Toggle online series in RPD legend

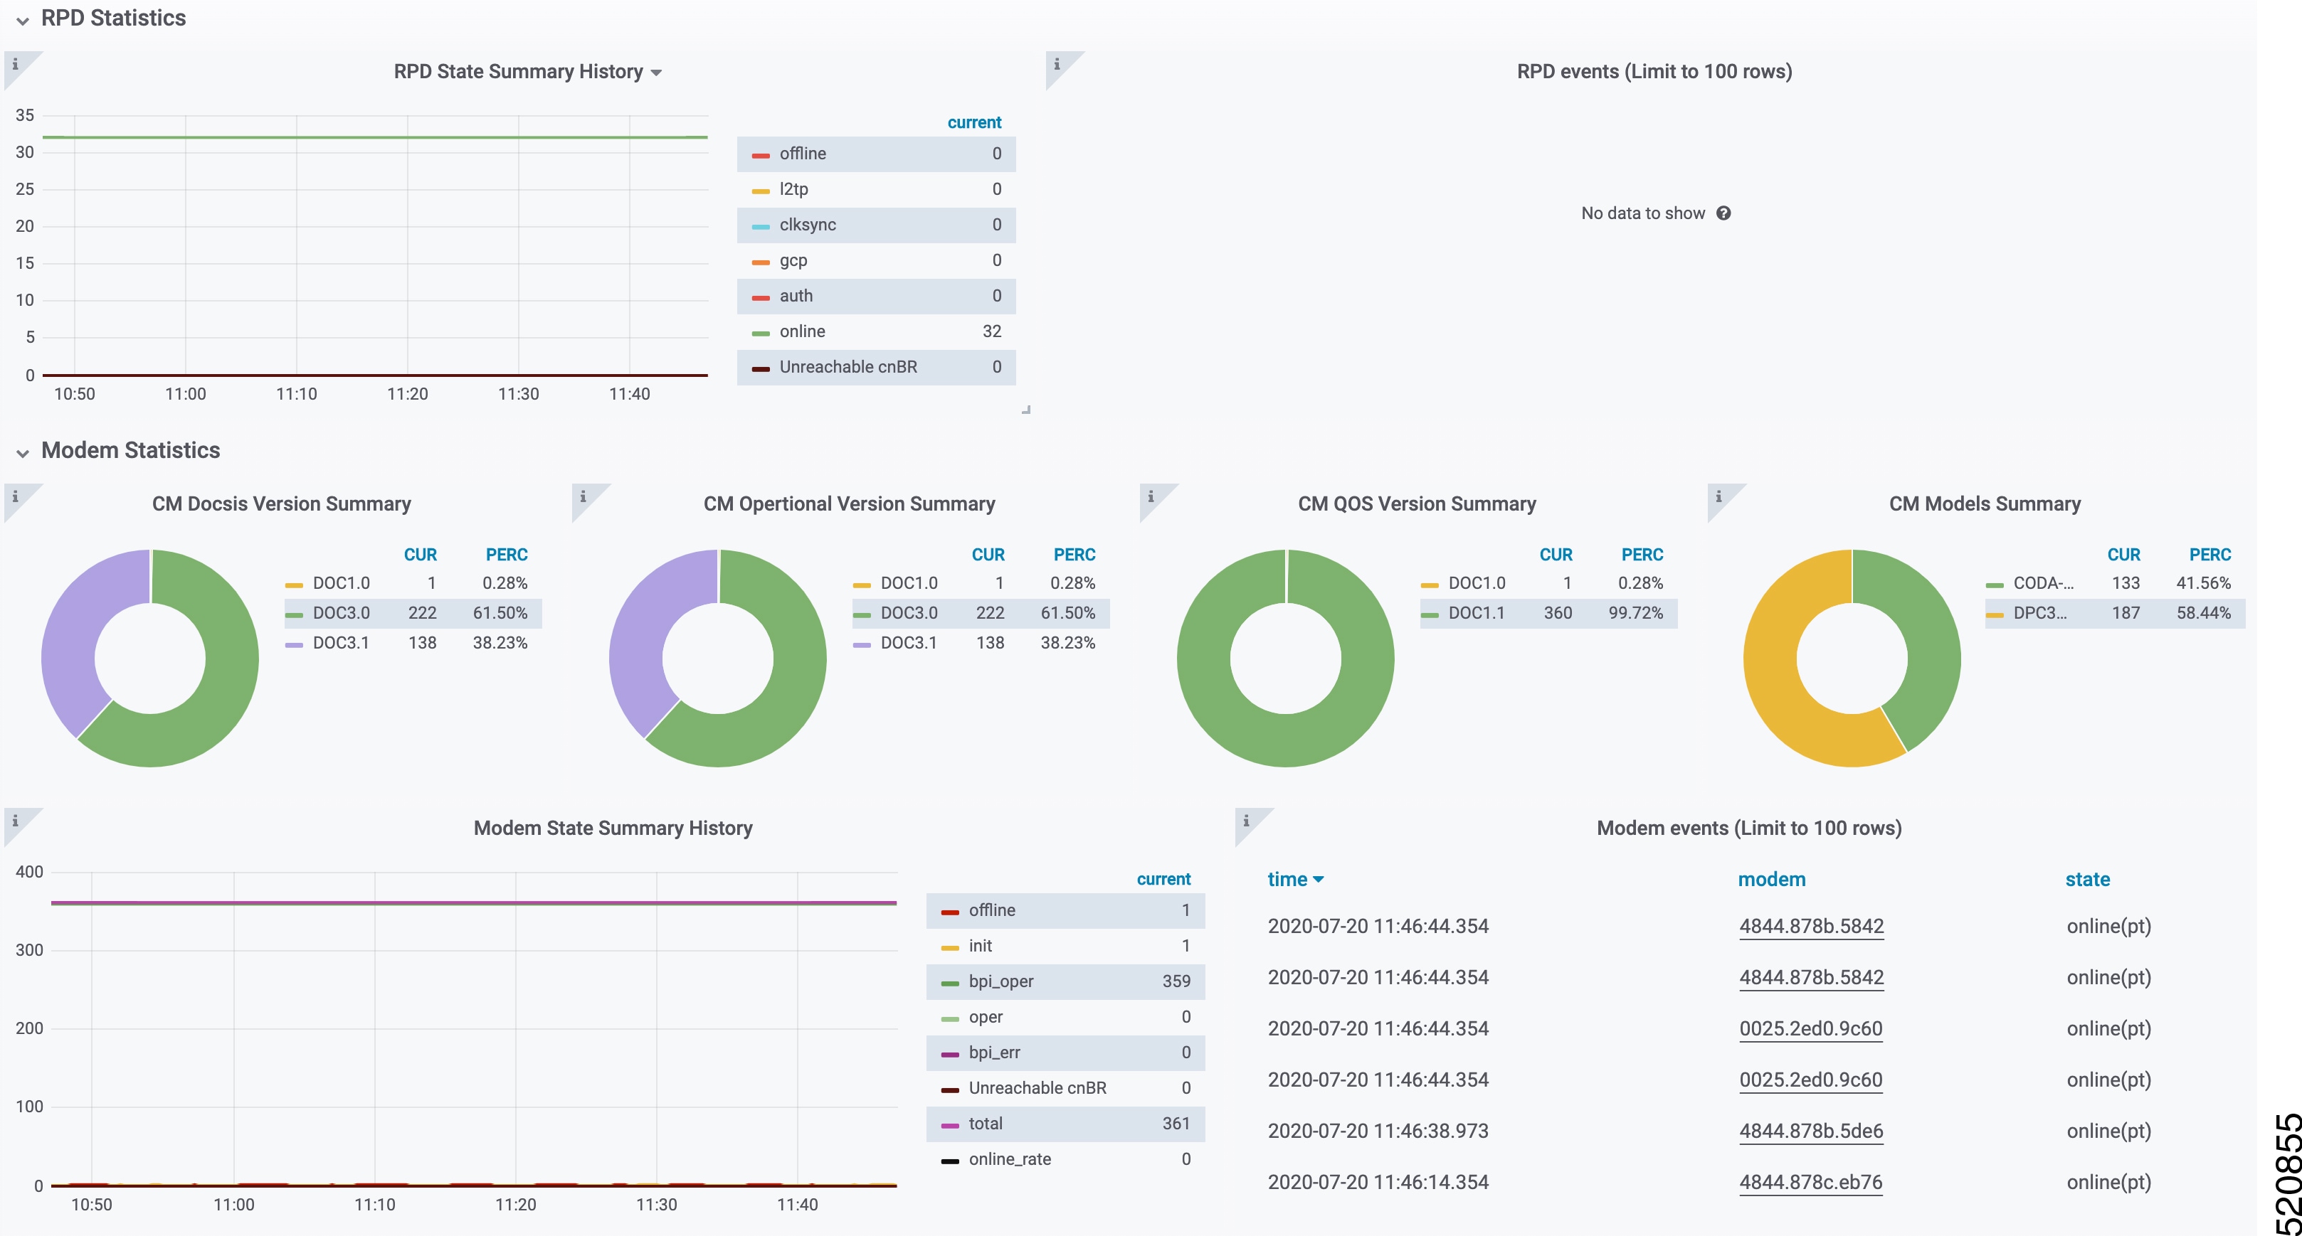801,331
